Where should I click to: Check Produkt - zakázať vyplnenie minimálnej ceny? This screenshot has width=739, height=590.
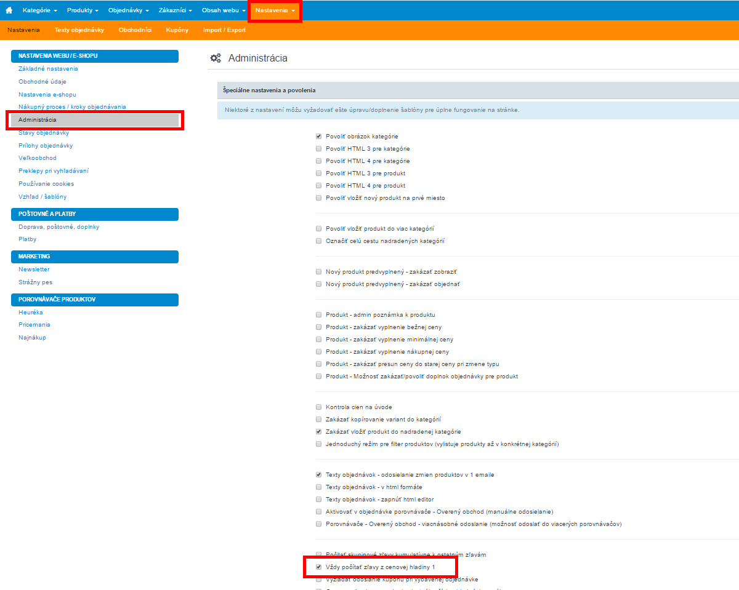pos(319,340)
